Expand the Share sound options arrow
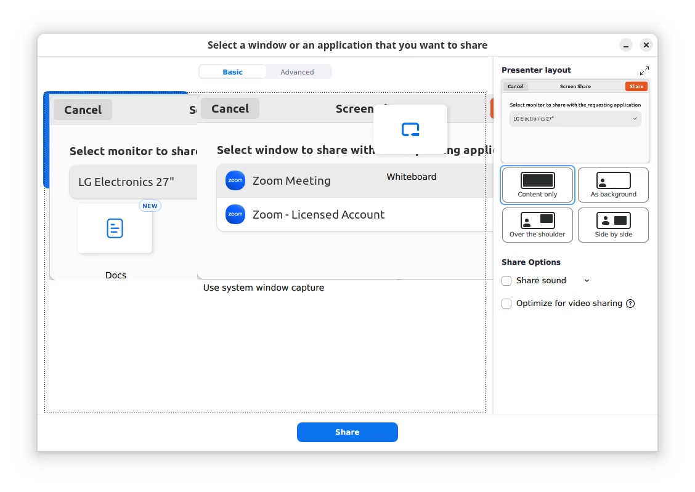 point(587,281)
